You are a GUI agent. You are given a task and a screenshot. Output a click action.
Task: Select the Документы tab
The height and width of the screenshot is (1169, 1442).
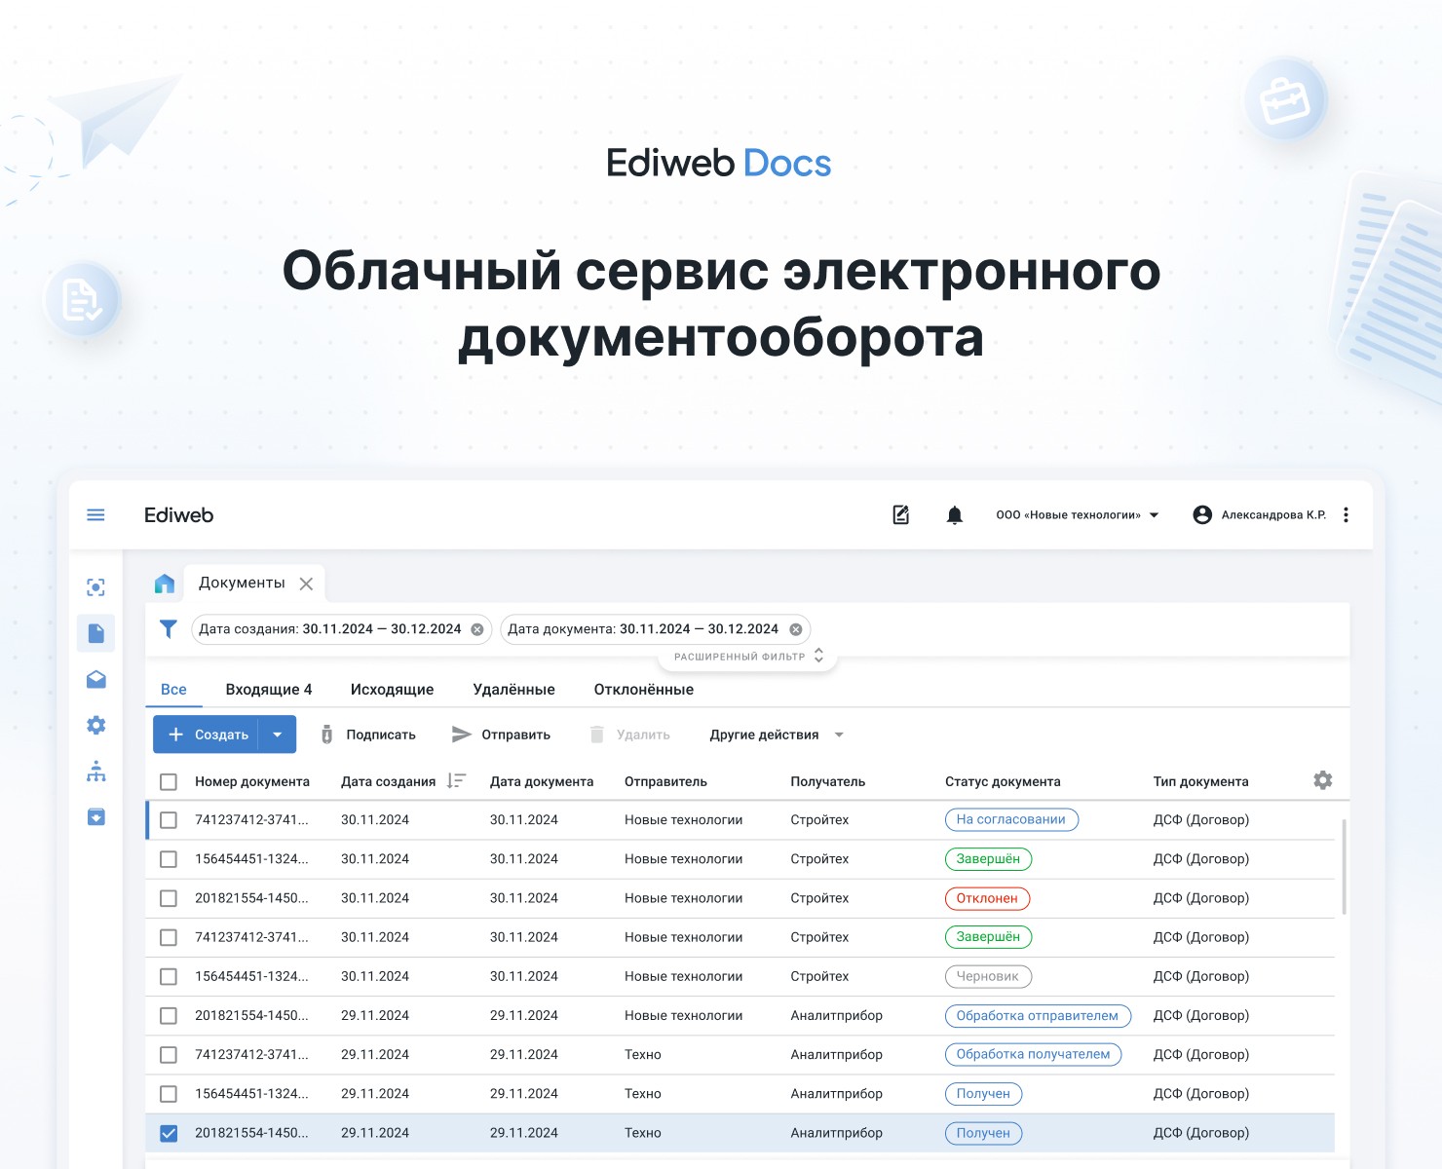click(242, 583)
